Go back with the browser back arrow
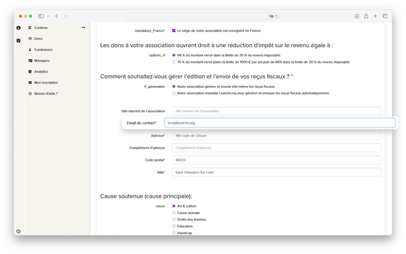The height and width of the screenshot is (254, 406). (x=56, y=16)
